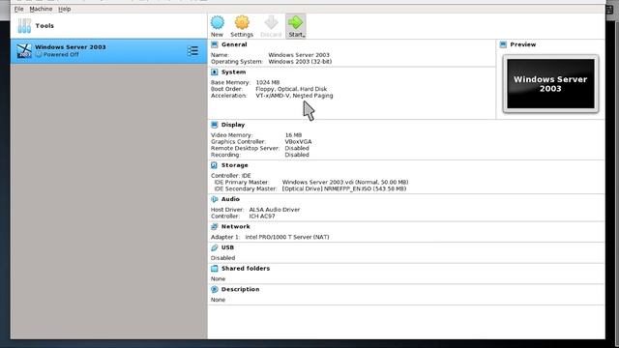Start the VM with the green arrow
The height and width of the screenshot is (348, 619).
click(295, 22)
